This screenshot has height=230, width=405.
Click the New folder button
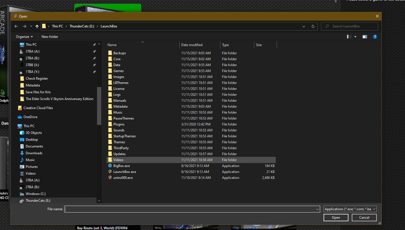coord(50,37)
